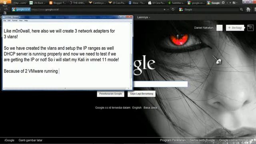Click Notepad title bar icon
This screenshot has height=144, width=256.
coord(4,17)
